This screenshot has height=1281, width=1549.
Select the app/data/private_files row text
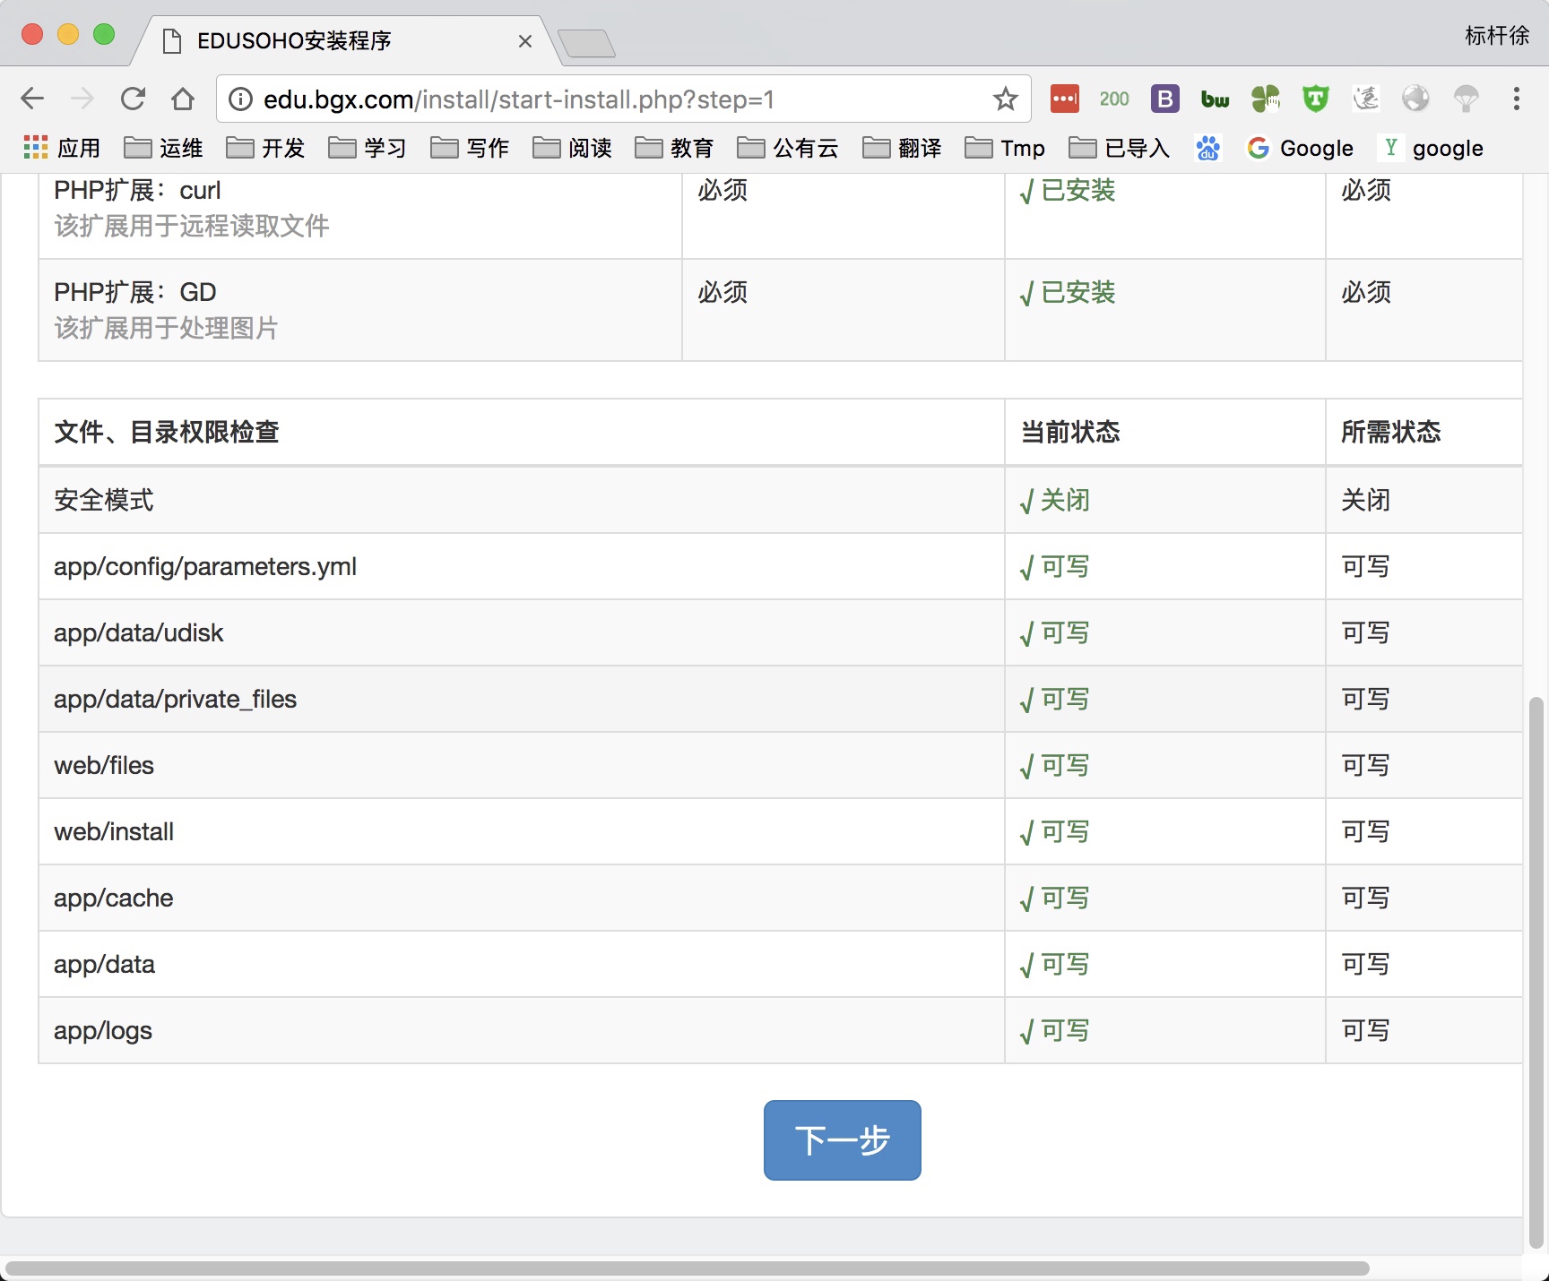click(175, 700)
